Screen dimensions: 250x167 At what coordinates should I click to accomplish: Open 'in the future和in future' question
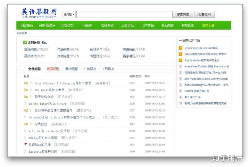click(48, 104)
